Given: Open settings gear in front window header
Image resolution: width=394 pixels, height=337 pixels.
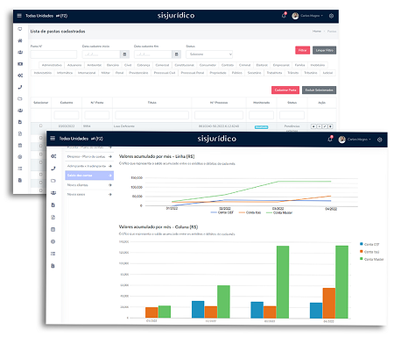Looking at the screenshot, I should click(x=380, y=140).
